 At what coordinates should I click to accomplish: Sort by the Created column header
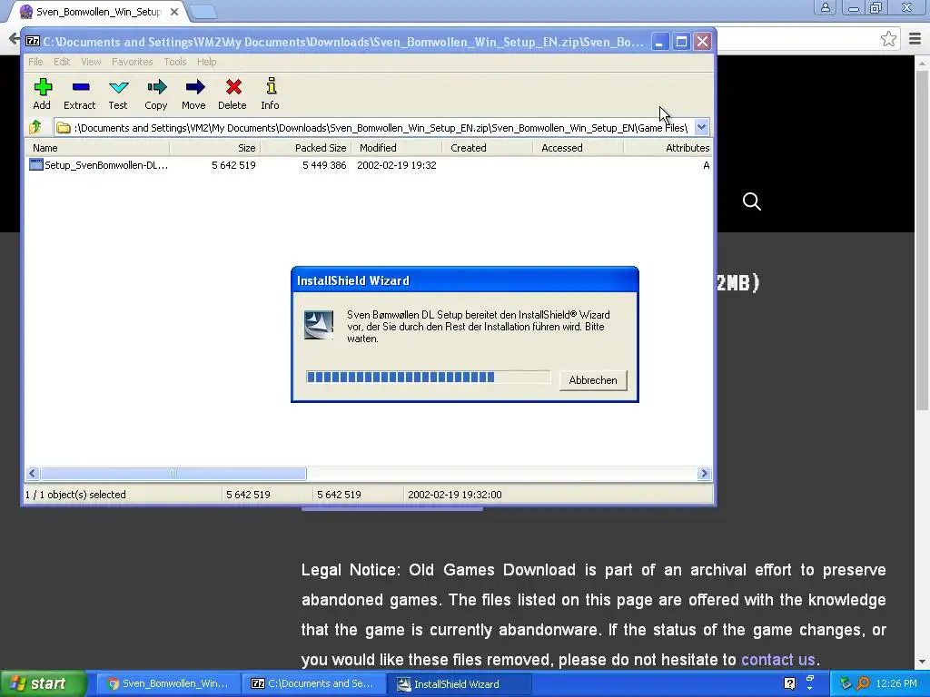(x=488, y=148)
